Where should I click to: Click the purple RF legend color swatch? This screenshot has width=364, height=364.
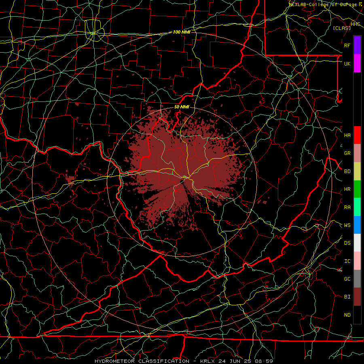[x=357, y=45]
